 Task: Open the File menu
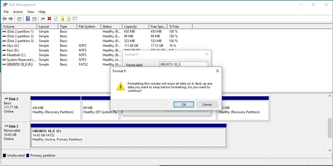[6, 12]
